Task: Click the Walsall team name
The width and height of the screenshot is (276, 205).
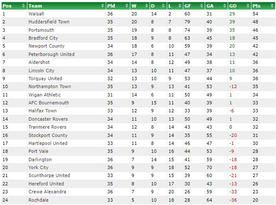Action: 36,14
